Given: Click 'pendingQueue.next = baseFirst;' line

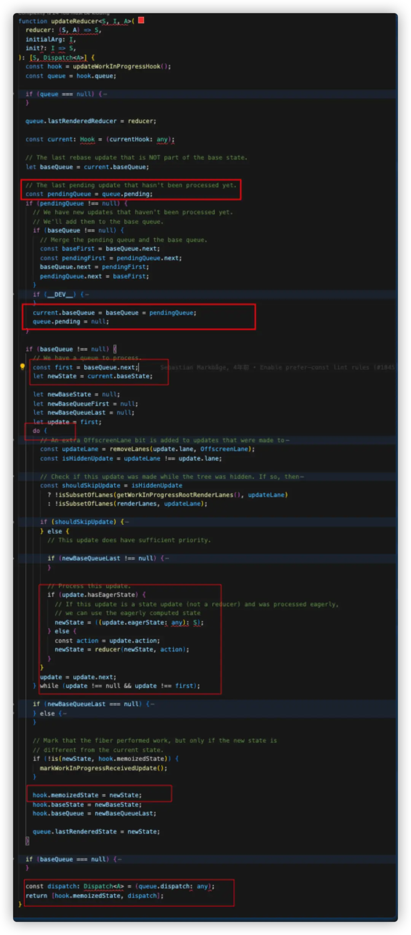Looking at the screenshot, I should 94,276.
